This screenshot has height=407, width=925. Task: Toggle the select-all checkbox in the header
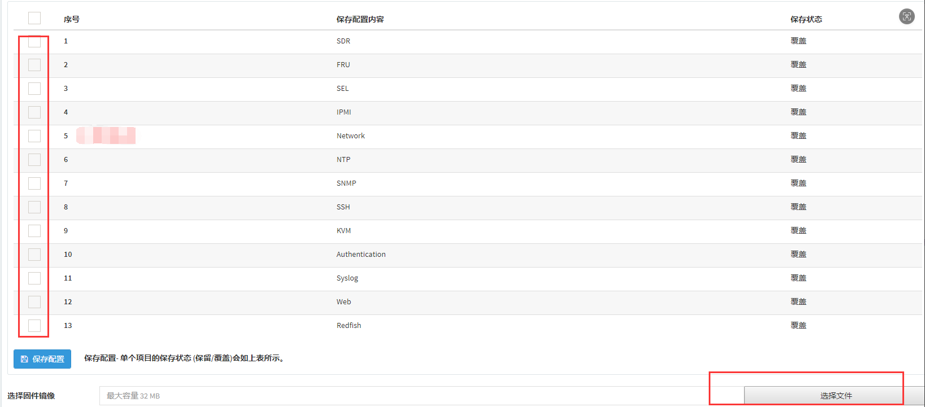pos(34,18)
